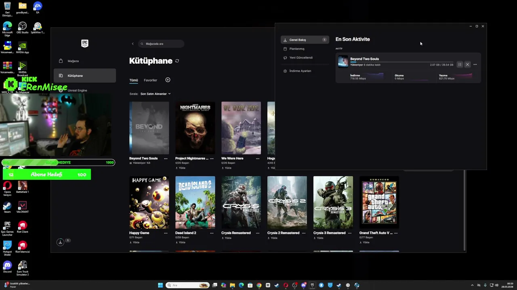This screenshot has height=290, width=517.
Task: Click the Epic Games logo in launcher
Action: [85, 43]
